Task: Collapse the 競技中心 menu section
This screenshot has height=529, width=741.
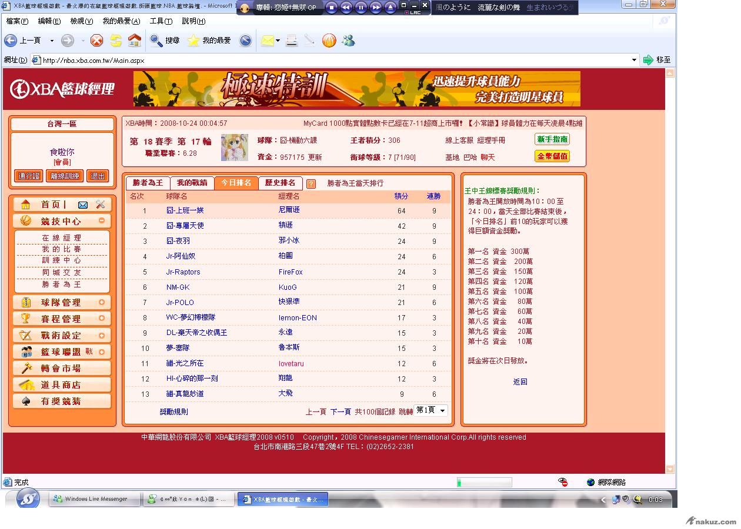Action: pyautogui.click(x=102, y=221)
